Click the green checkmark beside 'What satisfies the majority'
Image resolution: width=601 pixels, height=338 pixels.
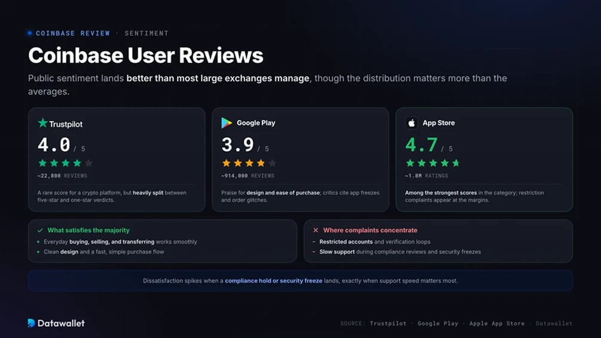point(40,230)
